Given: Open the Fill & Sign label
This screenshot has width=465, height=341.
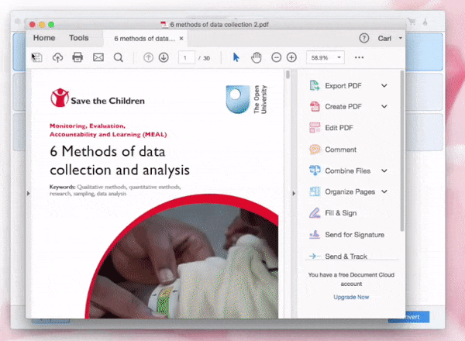Looking at the screenshot, I should (341, 213).
